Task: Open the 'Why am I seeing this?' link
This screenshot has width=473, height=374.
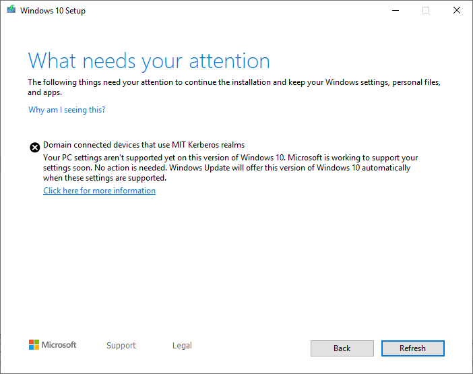Action: 67,110
